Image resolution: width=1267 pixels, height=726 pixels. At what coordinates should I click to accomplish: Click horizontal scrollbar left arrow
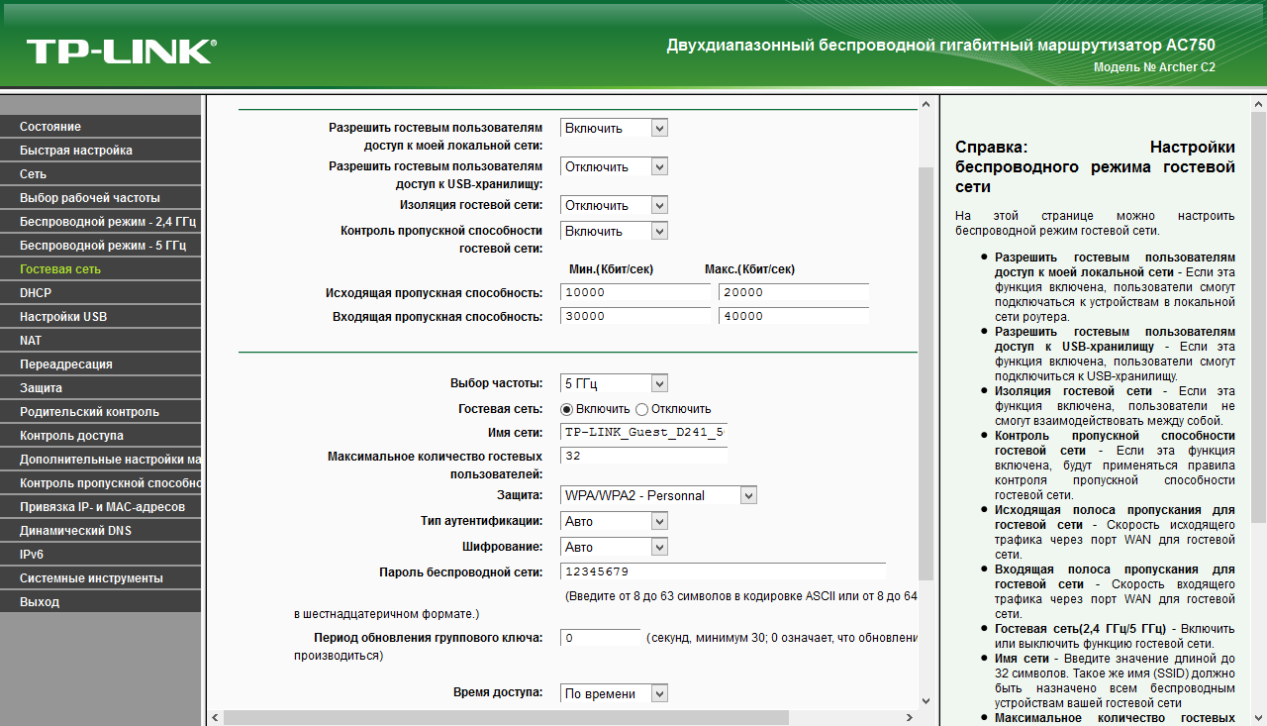(216, 717)
